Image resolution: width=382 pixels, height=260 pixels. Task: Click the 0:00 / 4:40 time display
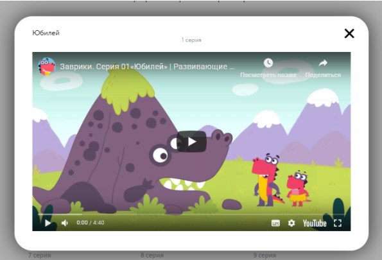[x=91, y=223]
